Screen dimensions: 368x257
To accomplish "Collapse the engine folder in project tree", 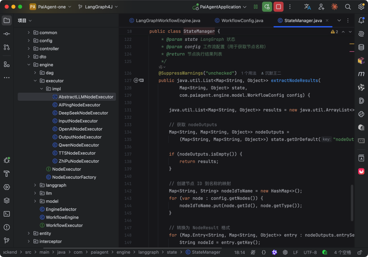I will tap(29, 65).
